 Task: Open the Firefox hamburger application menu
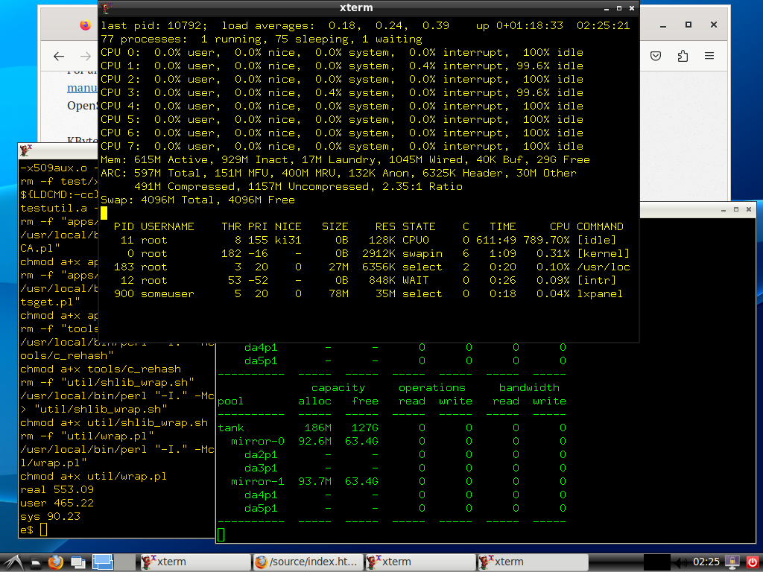click(709, 57)
